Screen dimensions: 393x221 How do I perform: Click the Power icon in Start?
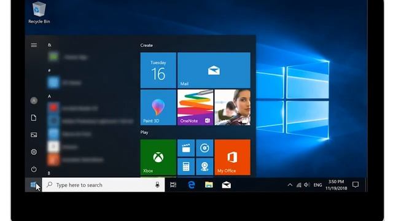(x=34, y=169)
